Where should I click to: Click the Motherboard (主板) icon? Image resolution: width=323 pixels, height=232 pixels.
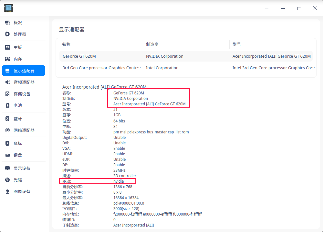click(8, 47)
